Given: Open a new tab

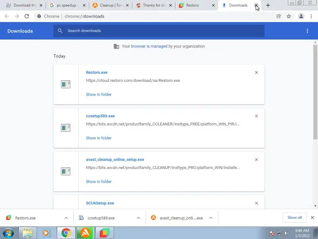Looking at the screenshot, I should coord(268,6).
